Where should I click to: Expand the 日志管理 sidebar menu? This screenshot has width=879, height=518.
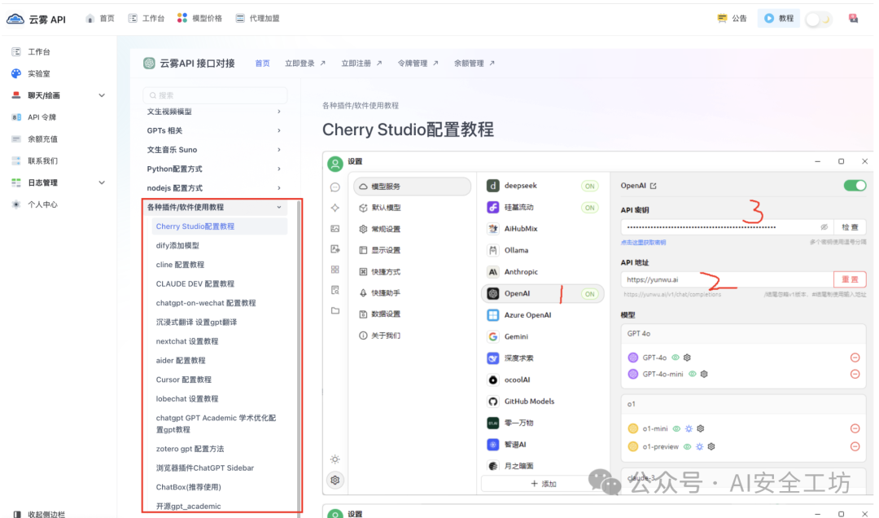pyautogui.click(x=102, y=183)
